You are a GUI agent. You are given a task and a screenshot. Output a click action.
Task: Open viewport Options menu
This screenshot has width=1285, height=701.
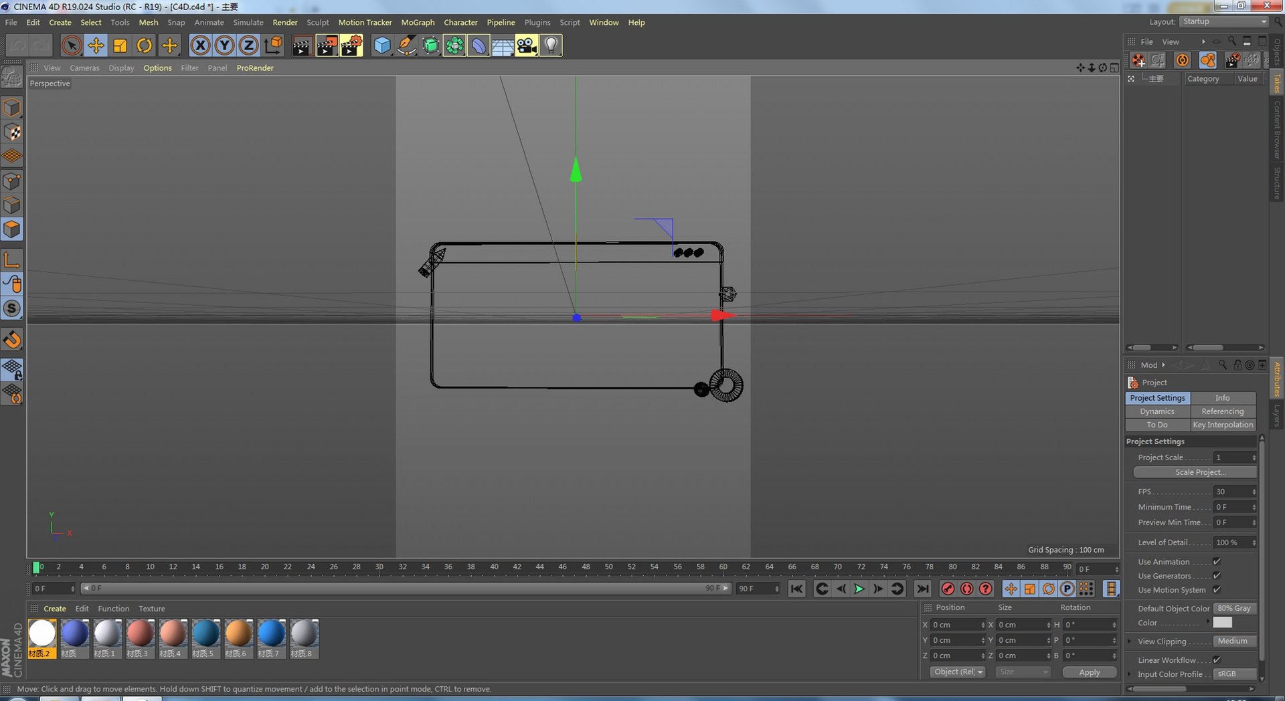[x=157, y=68]
